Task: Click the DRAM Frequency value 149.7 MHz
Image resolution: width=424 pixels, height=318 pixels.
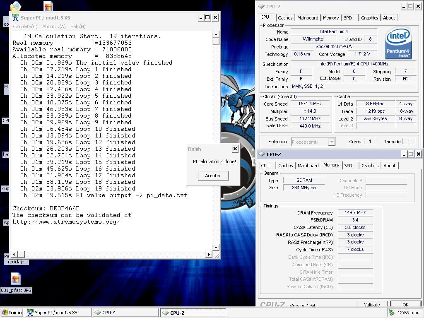Action: pos(355,212)
